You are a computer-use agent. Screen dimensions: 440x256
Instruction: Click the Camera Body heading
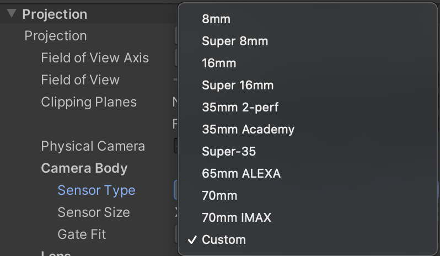tap(84, 168)
